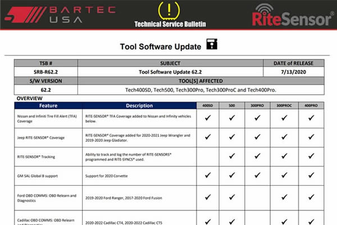Click the Ford OBD COMMS checkmark under 300PROC

[x=284, y=197]
